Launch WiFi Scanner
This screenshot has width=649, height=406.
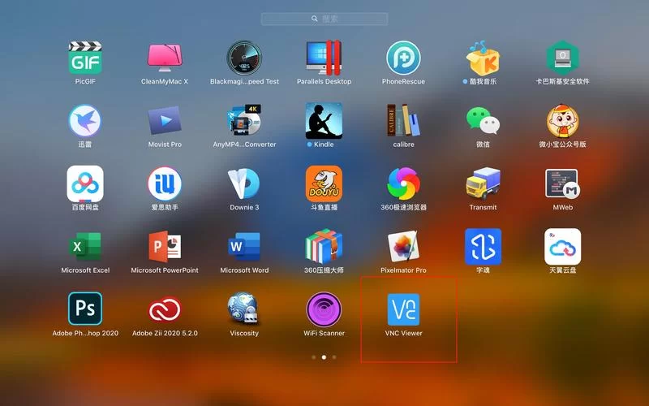pos(324,309)
